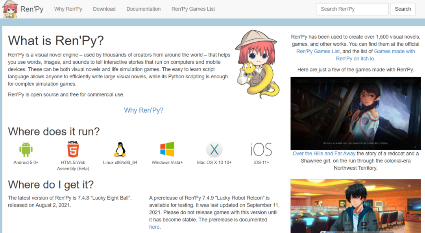Click the Search button

click(403, 9)
